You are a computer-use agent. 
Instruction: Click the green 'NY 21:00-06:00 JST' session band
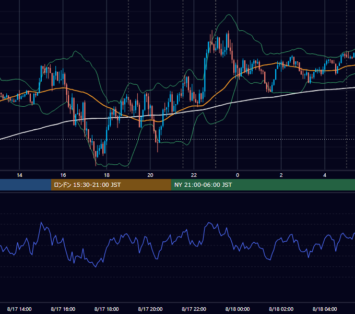pyautogui.click(x=263, y=185)
